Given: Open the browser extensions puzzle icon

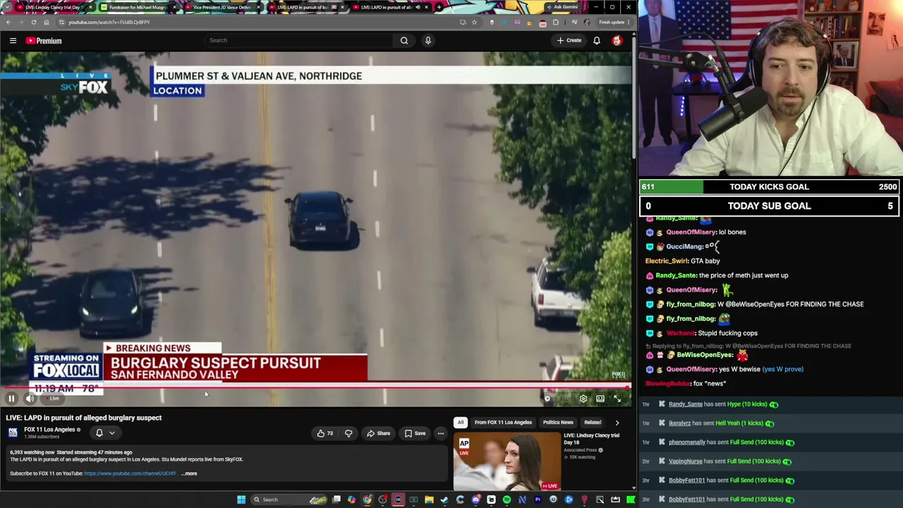Looking at the screenshot, I should [x=556, y=23].
